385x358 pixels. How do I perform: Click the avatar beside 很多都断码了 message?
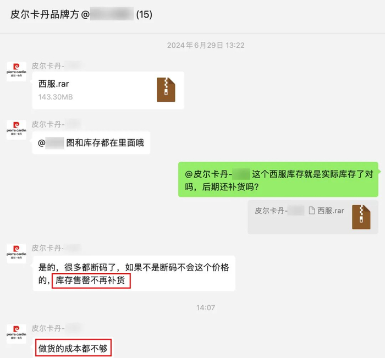pos(16,254)
